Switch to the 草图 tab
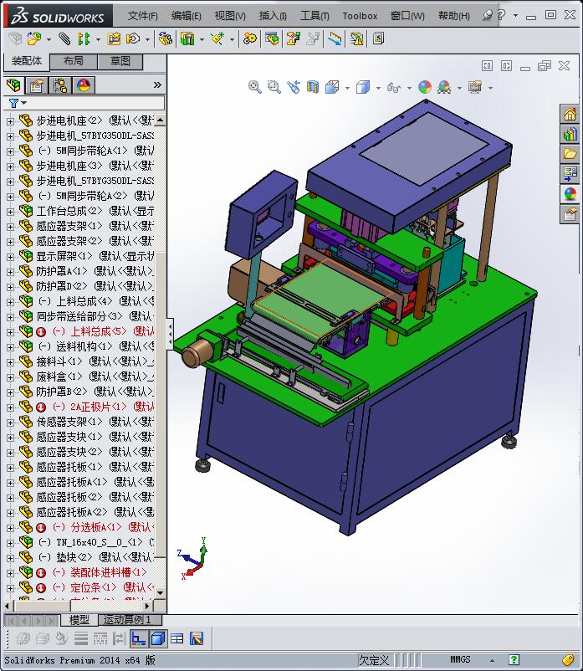583x671 pixels. click(120, 61)
